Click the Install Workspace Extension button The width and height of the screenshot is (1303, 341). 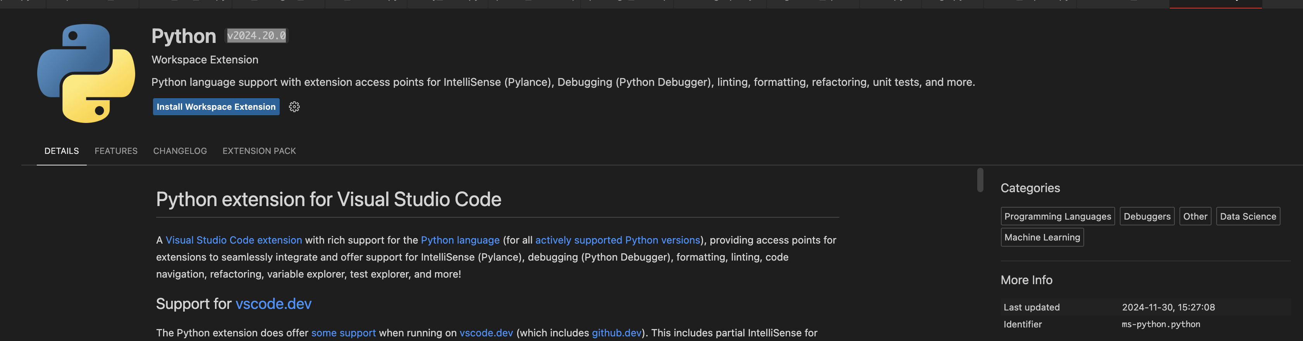[216, 107]
